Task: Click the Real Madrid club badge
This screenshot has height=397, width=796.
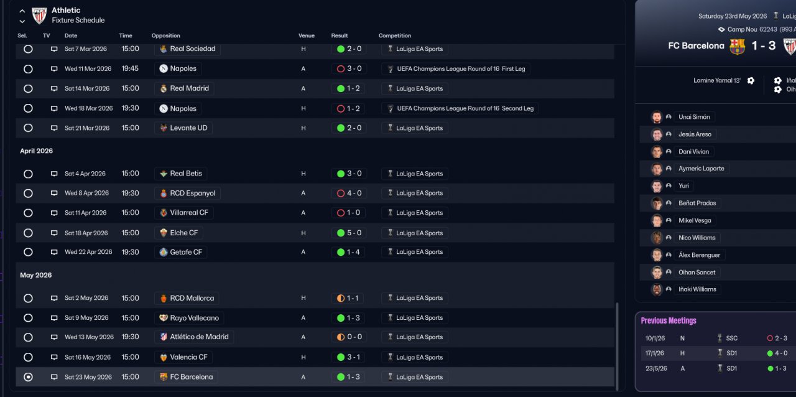Action: (164, 88)
